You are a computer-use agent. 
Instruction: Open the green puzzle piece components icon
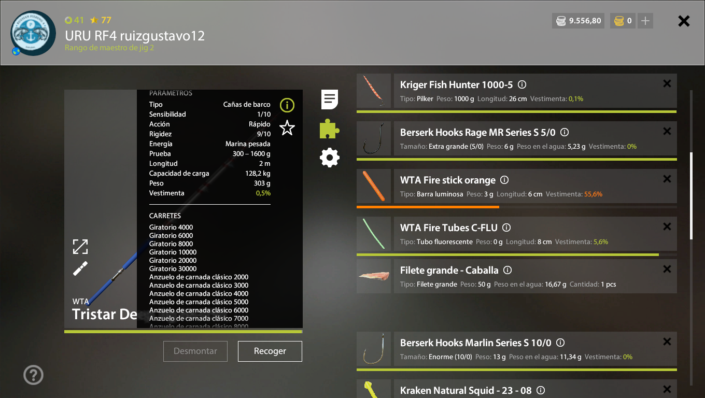click(x=330, y=129)
